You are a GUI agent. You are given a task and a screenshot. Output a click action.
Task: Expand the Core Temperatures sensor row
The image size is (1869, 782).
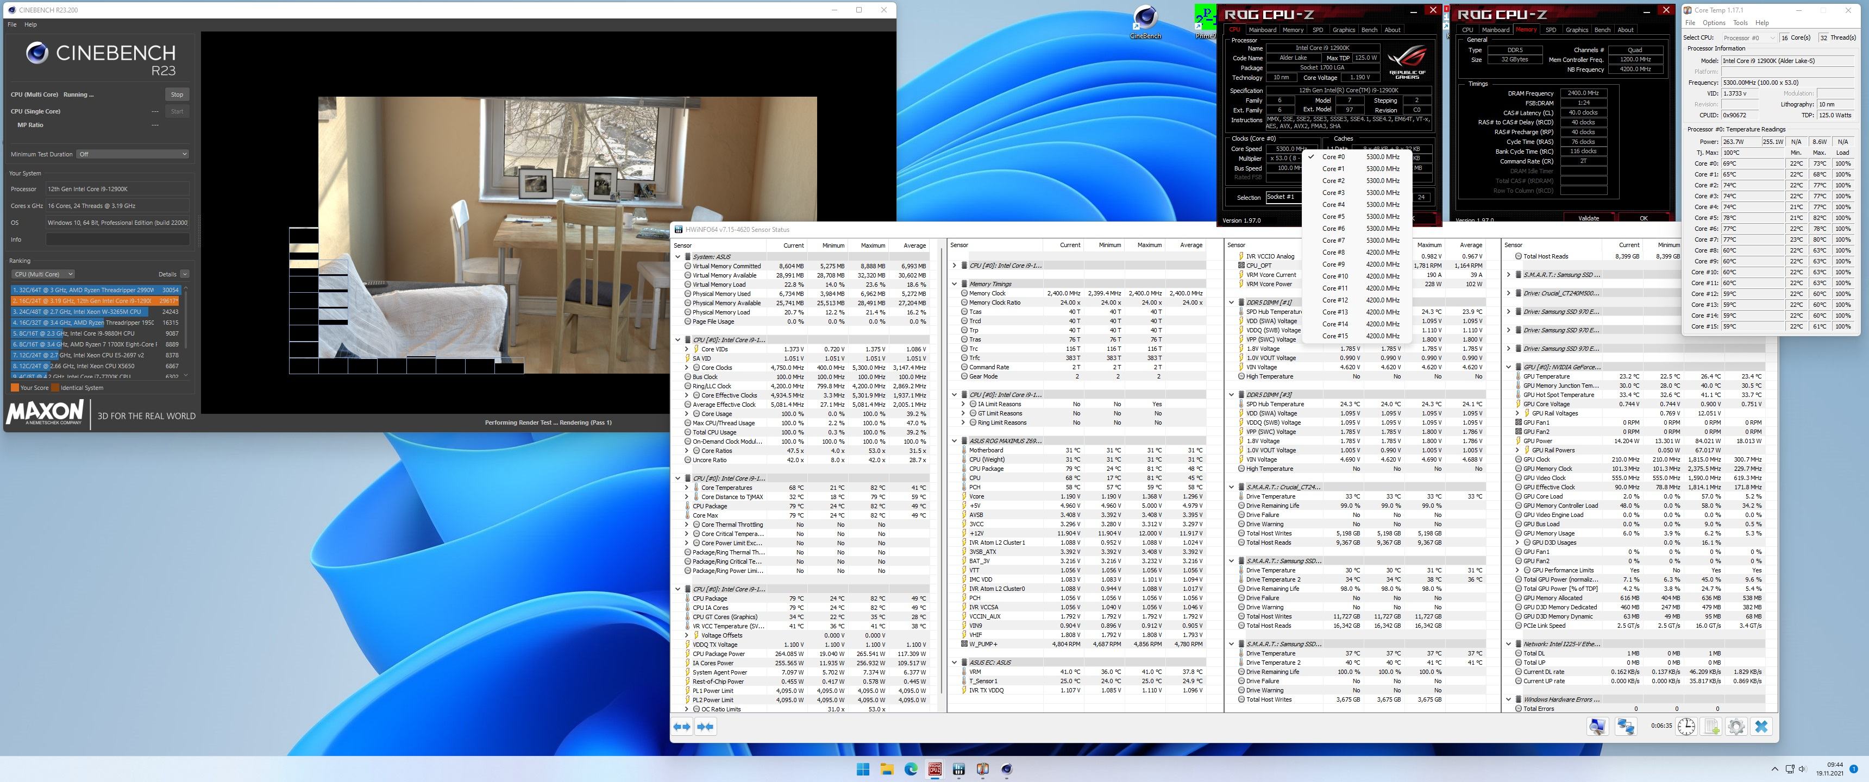coord(686,488)
